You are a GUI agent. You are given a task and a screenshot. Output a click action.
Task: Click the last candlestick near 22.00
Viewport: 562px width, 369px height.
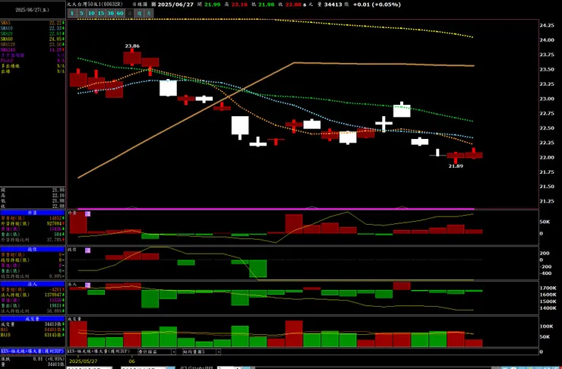click(x=473, y=154)
